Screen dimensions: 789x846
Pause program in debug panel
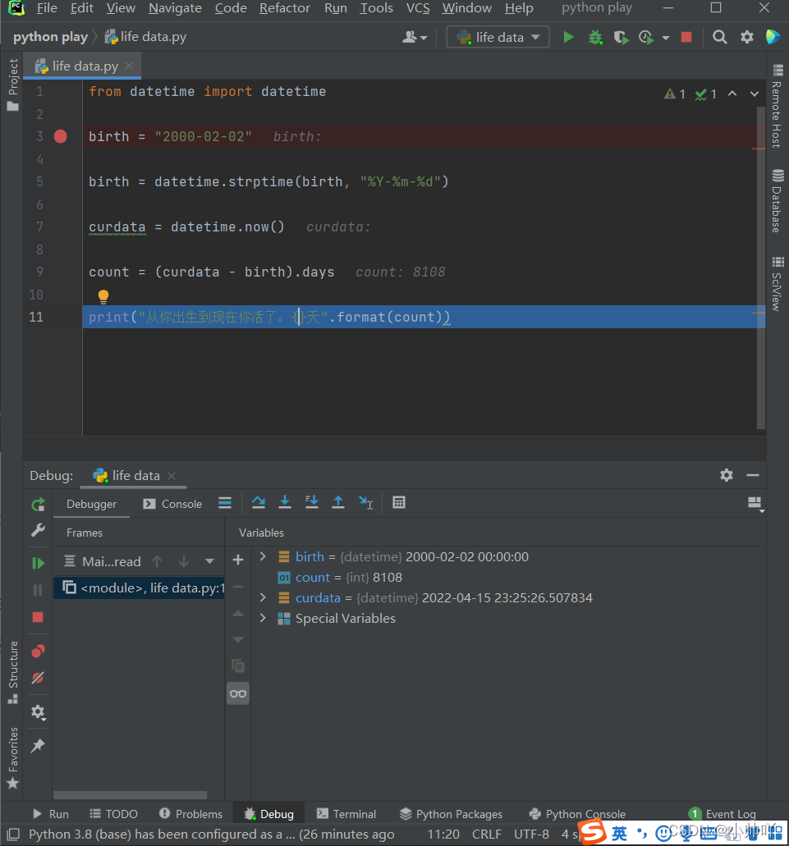pyautogui.click(x=38, y=590)
